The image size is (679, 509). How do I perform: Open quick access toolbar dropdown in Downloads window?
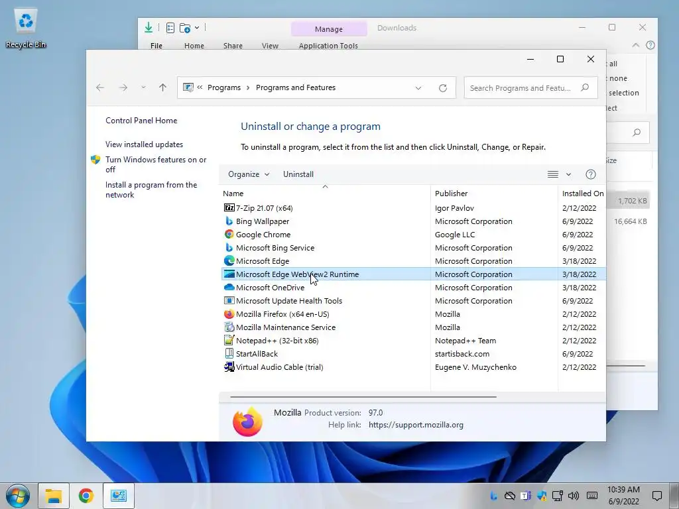[196, 28]
